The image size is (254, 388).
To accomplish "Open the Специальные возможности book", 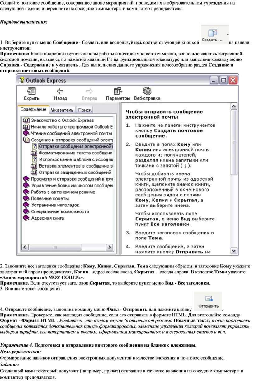I will pyautogui.click(x=26, y=211).
